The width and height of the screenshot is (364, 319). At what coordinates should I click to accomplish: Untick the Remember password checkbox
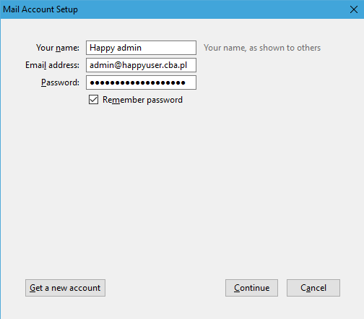click(x=93, y=100)
